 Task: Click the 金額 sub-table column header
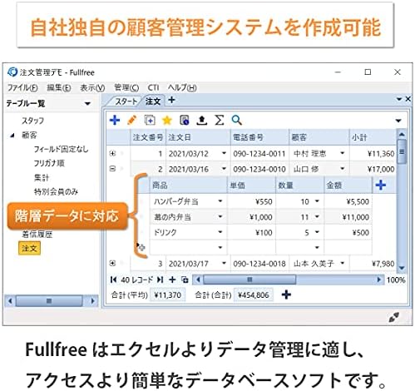(348, 185)
